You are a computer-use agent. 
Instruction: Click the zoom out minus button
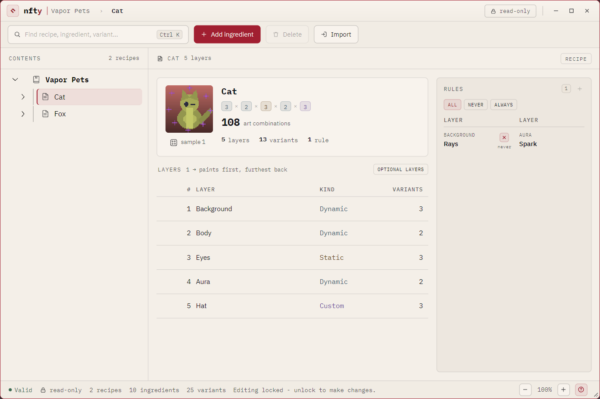pos(525,390)
